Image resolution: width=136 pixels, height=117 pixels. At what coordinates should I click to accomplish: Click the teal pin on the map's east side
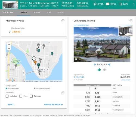[x=52, y=54]
